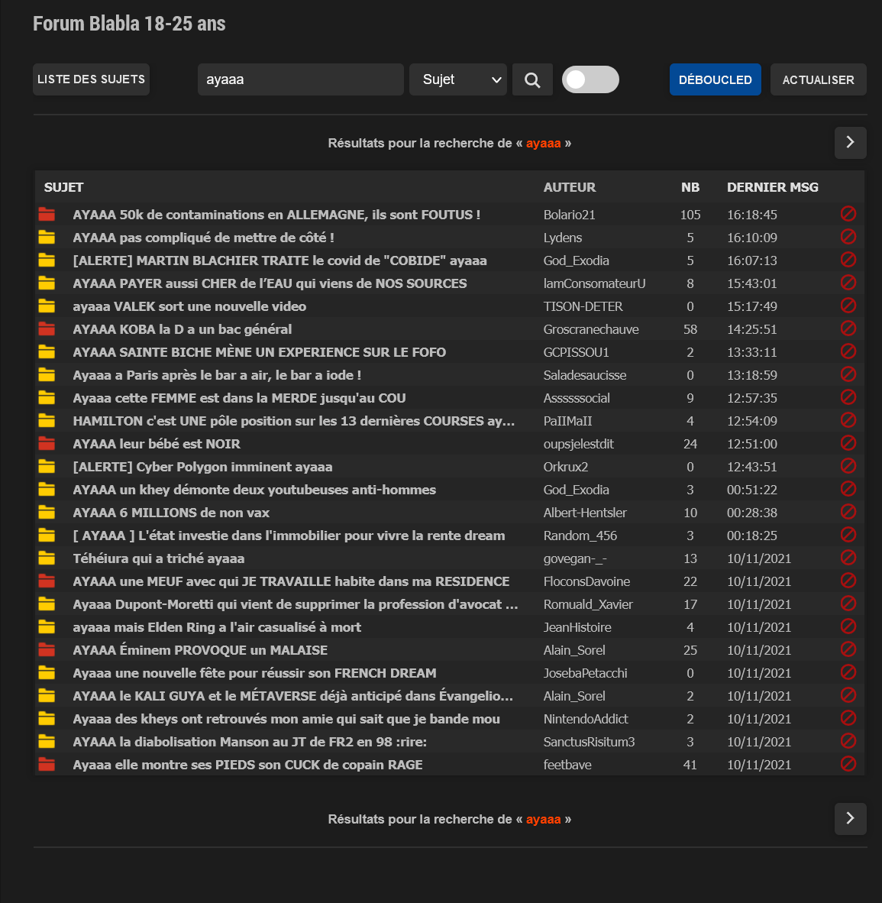Click the DERNIER MSG column header

[x=773, y=187]
